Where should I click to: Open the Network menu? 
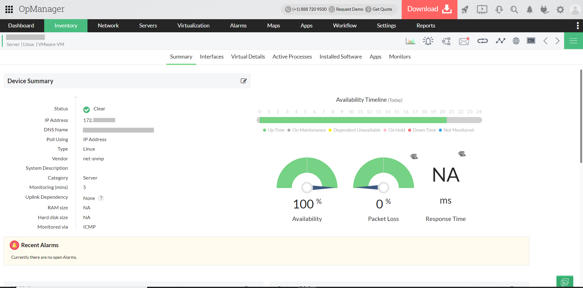108,26
